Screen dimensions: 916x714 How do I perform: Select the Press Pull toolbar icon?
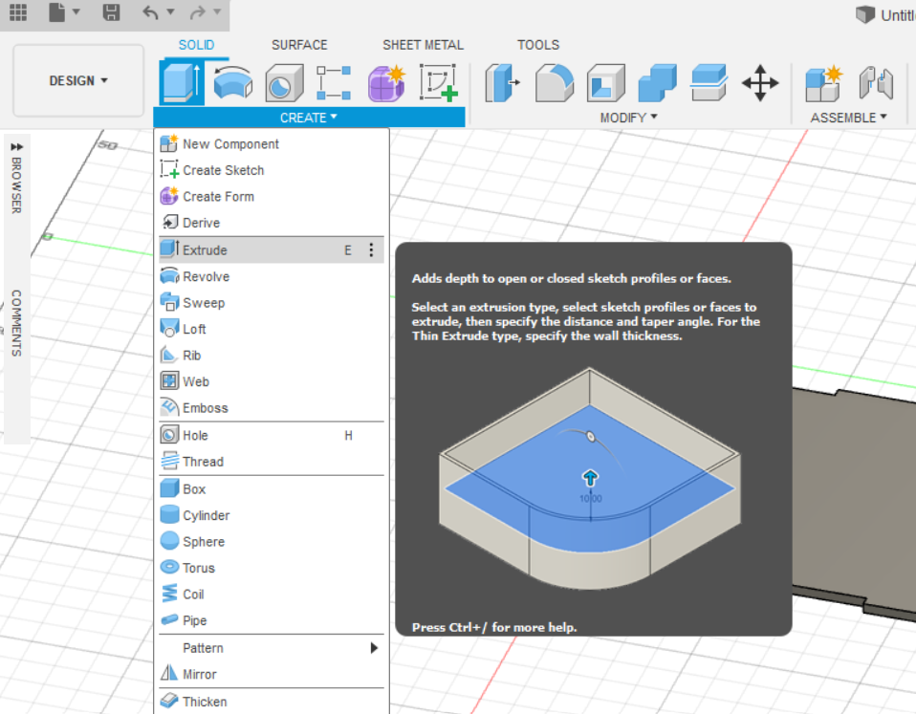coord(502,82)
